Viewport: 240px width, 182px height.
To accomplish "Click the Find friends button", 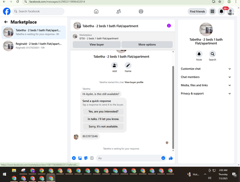I will coord(197,12).
